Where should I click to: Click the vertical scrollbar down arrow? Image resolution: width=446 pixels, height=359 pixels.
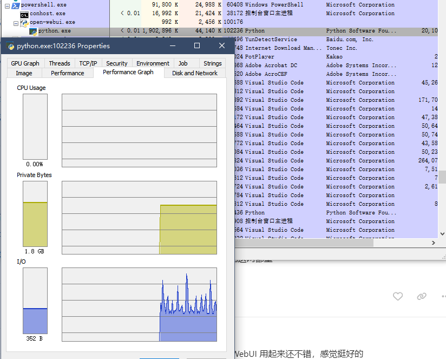(442, 234)
